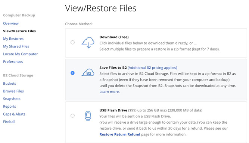The width and height of the screenshot is (249, 143).
Task: Go to My Restores page
Action: pyautogui.click(x=13, y=39)
